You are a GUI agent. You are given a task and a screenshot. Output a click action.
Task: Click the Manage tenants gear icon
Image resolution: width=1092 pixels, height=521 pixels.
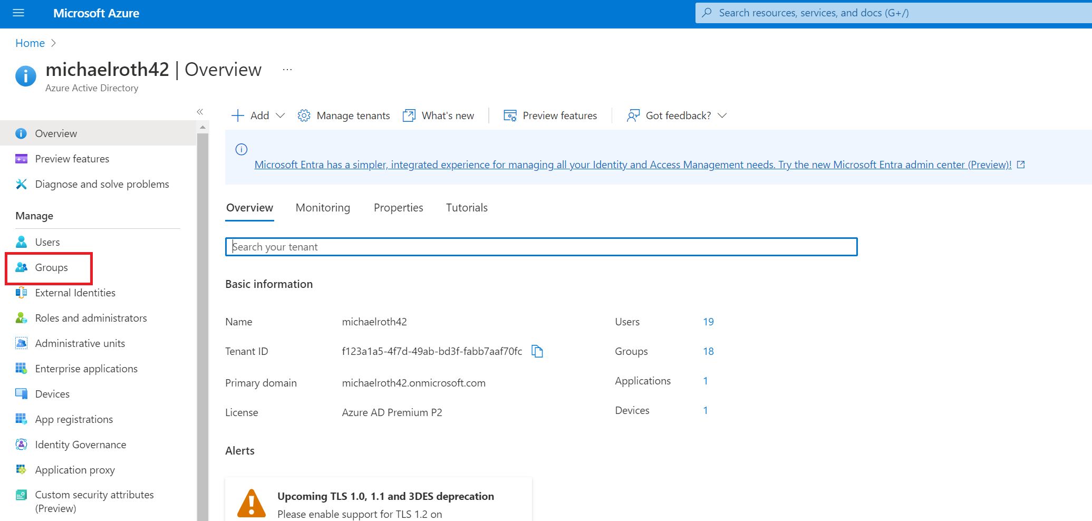click(304, 115)
